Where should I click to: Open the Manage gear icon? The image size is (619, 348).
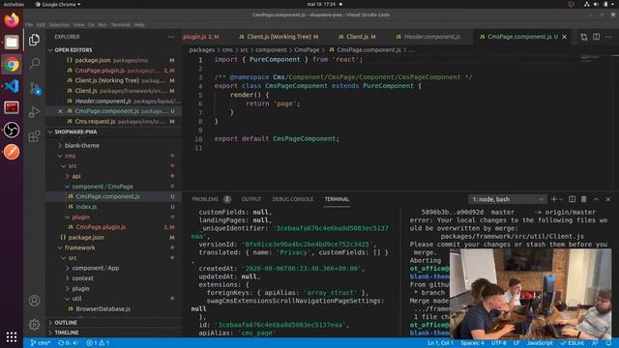[35, 325]
